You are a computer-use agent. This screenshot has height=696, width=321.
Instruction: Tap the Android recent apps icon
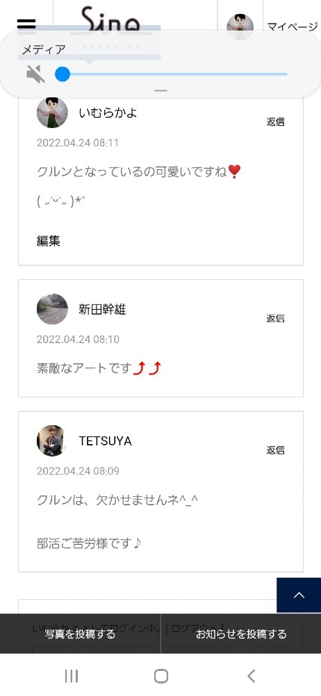72,676
